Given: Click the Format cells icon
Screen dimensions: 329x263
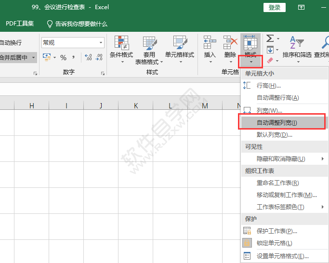Looking at the screenshot, I should coord(250,42).
